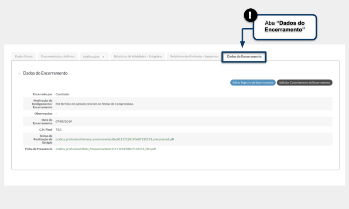This screenshot has width=349, height=209.
Task: Click the 'Por término do período previsto' text
Action: pos(95,104)
